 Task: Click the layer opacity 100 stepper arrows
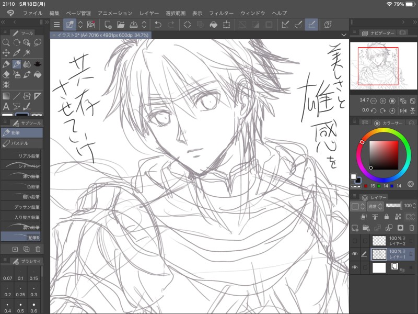pyautogui.click(x=414, y=206)
